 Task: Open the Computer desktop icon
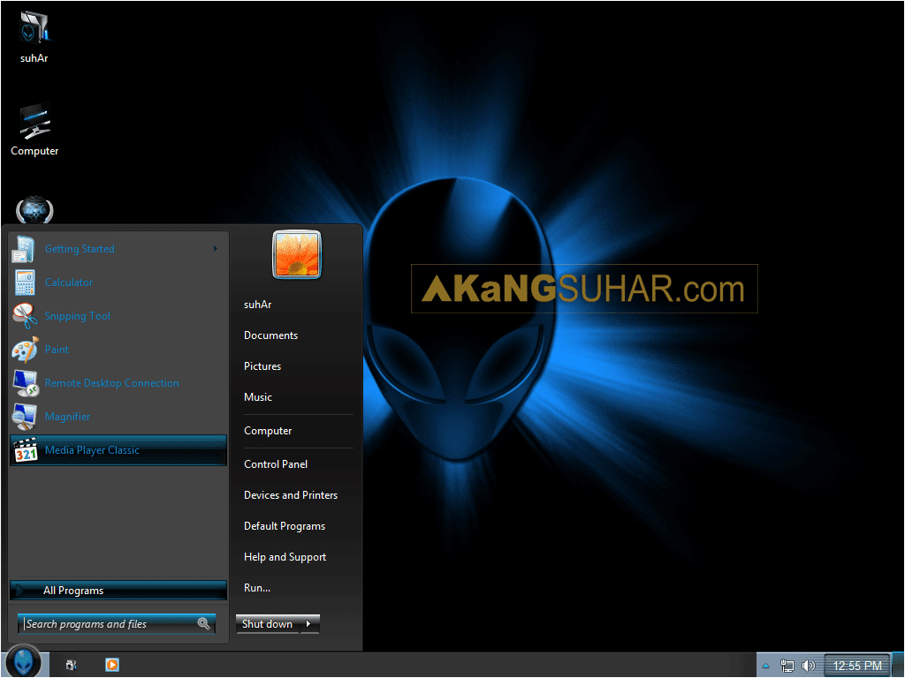[x=34, y=121]
